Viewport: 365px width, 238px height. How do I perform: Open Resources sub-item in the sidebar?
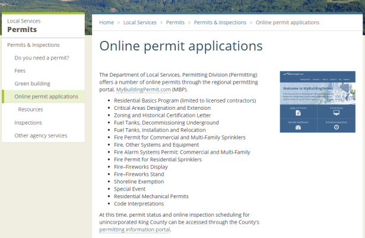[30, 110]
